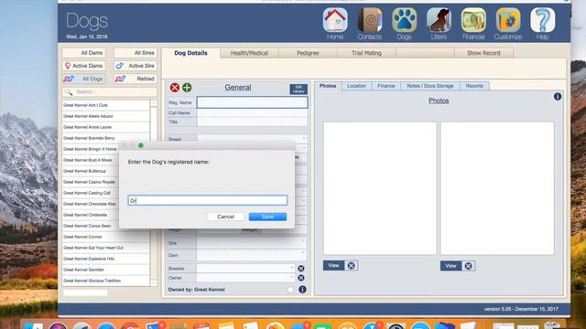The image size is (586, 329).
Task: Click the Reg. Name input field
Action: click(253, 102)
